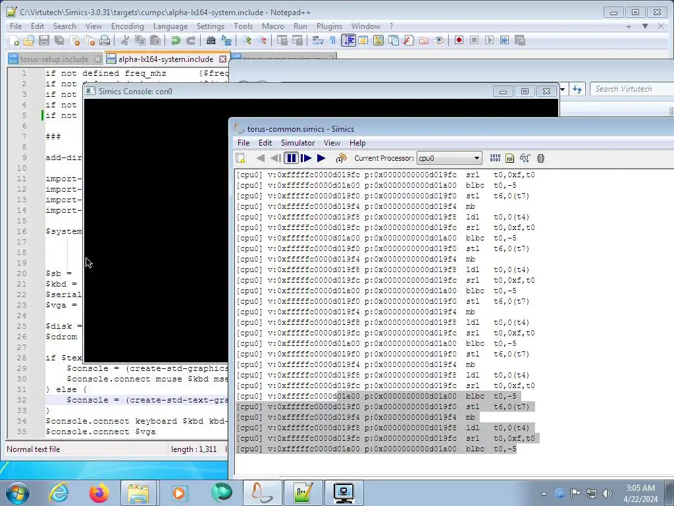Click the Search Virtutech input field
This screenshot has width=674, height=506.
coord(632,89)
